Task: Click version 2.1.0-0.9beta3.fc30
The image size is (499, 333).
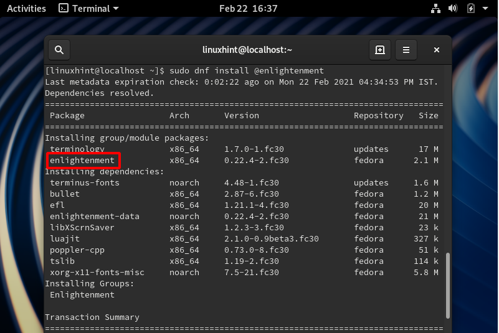Action: pyautogui.click(x=272, y=239)
